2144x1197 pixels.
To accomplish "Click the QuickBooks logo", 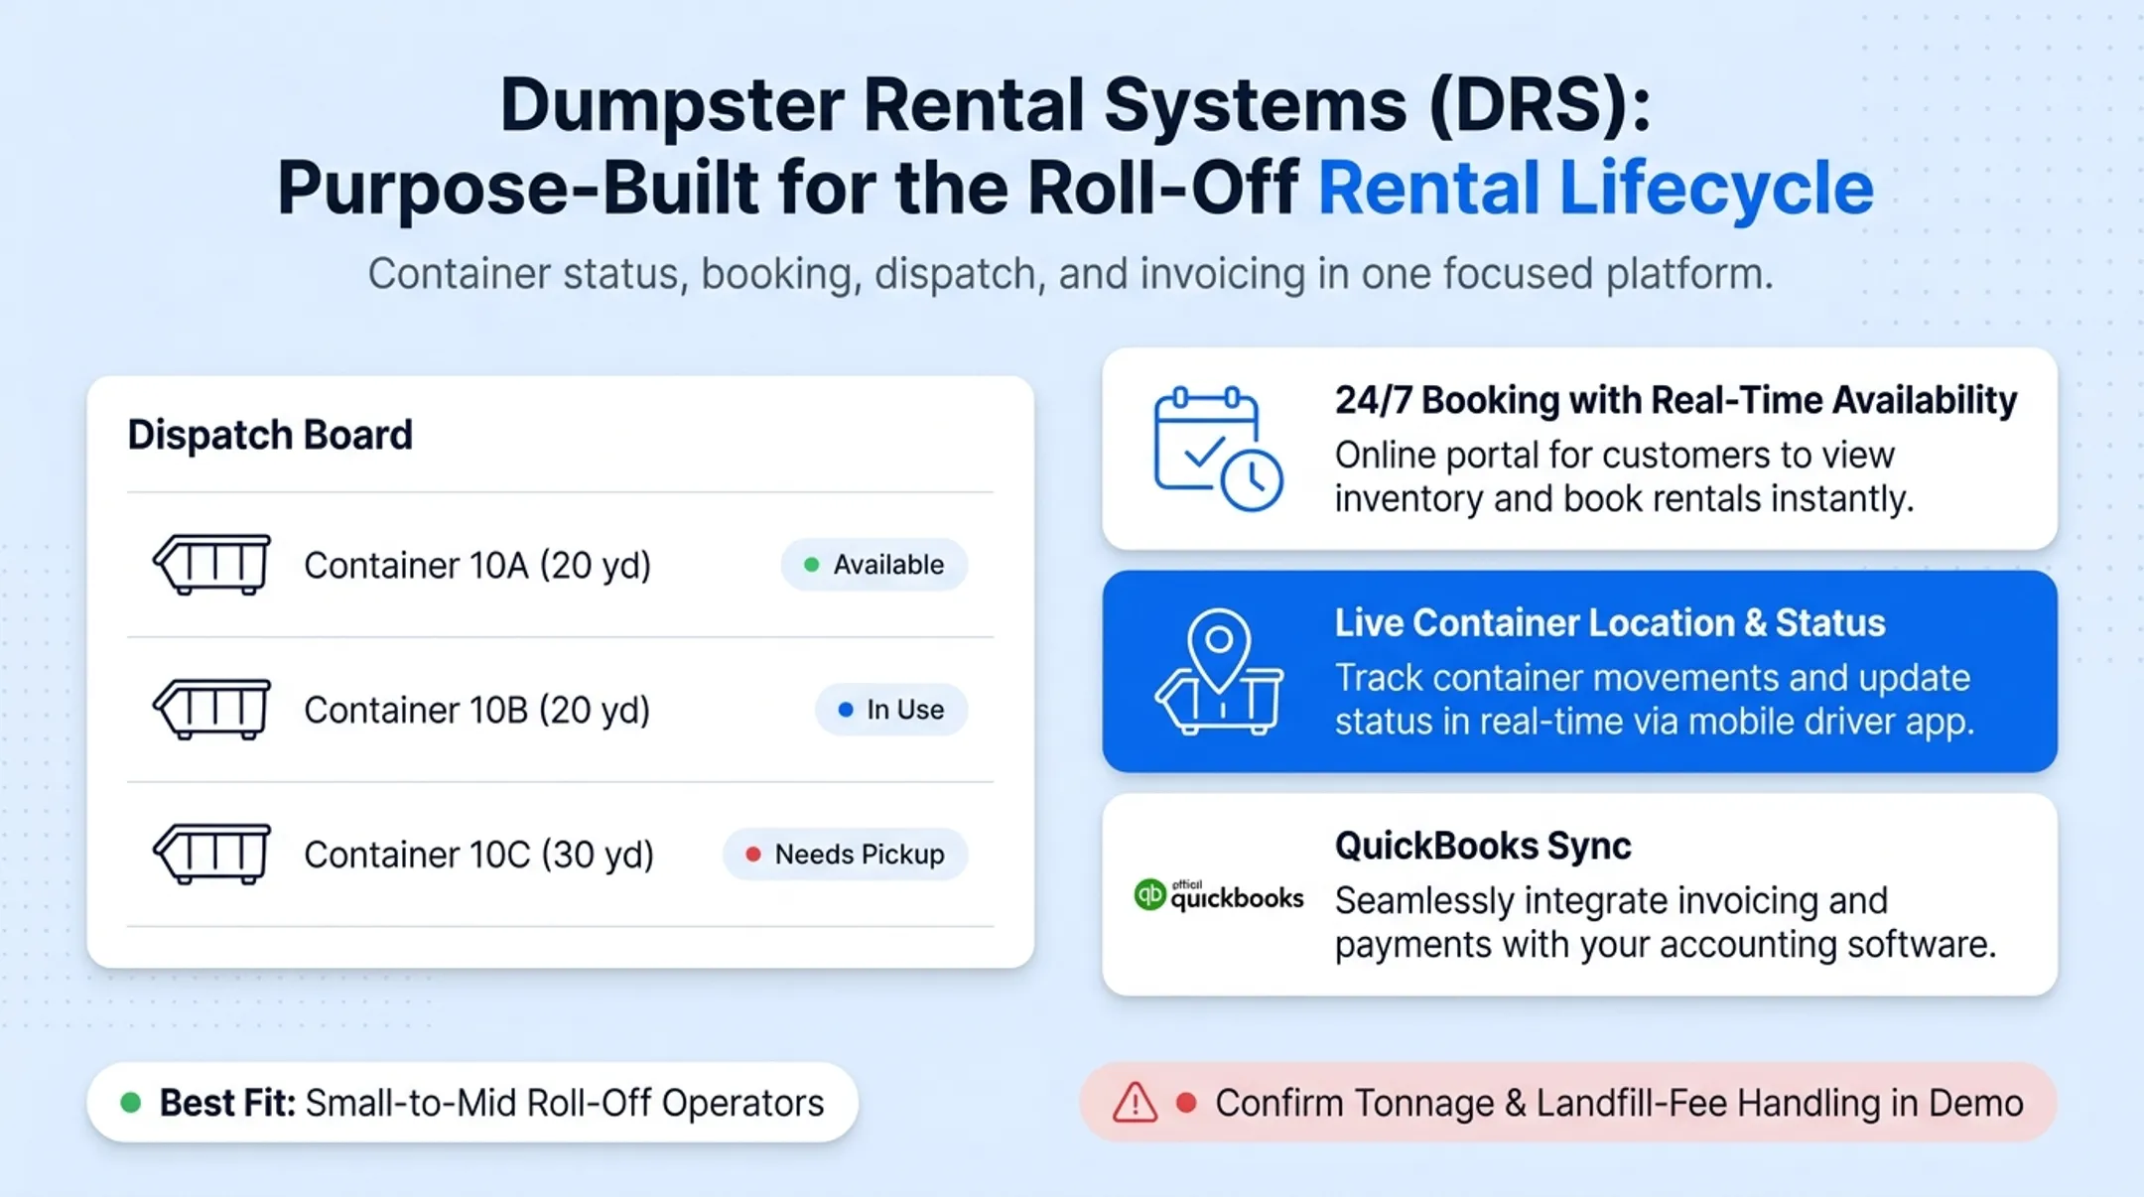I will click(1219, 895).
